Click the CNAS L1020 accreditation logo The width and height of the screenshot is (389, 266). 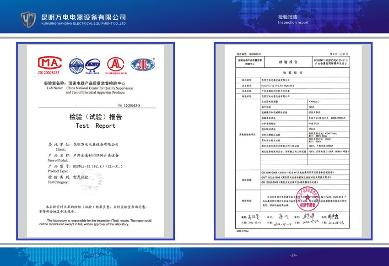[x=92, y=65]
